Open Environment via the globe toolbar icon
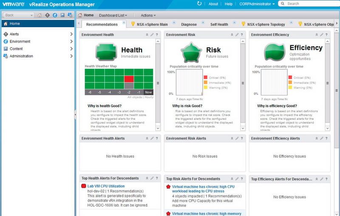Image resolution: width=340 pixels, height=216 pixels. [55, 15]
